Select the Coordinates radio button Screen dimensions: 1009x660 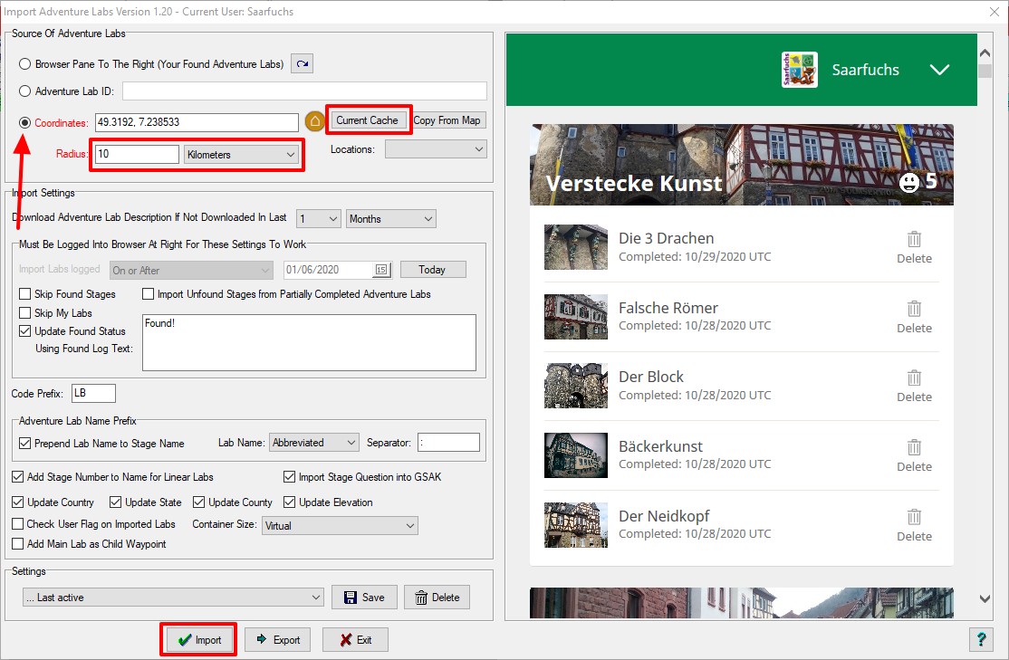25,122
